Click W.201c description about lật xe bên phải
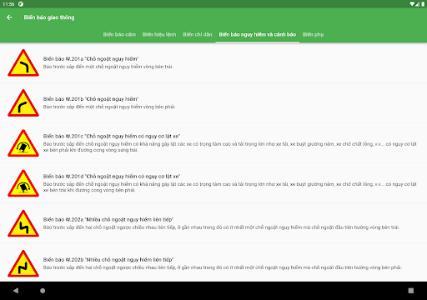Screen dimensions: 427x300 (230, 147)
